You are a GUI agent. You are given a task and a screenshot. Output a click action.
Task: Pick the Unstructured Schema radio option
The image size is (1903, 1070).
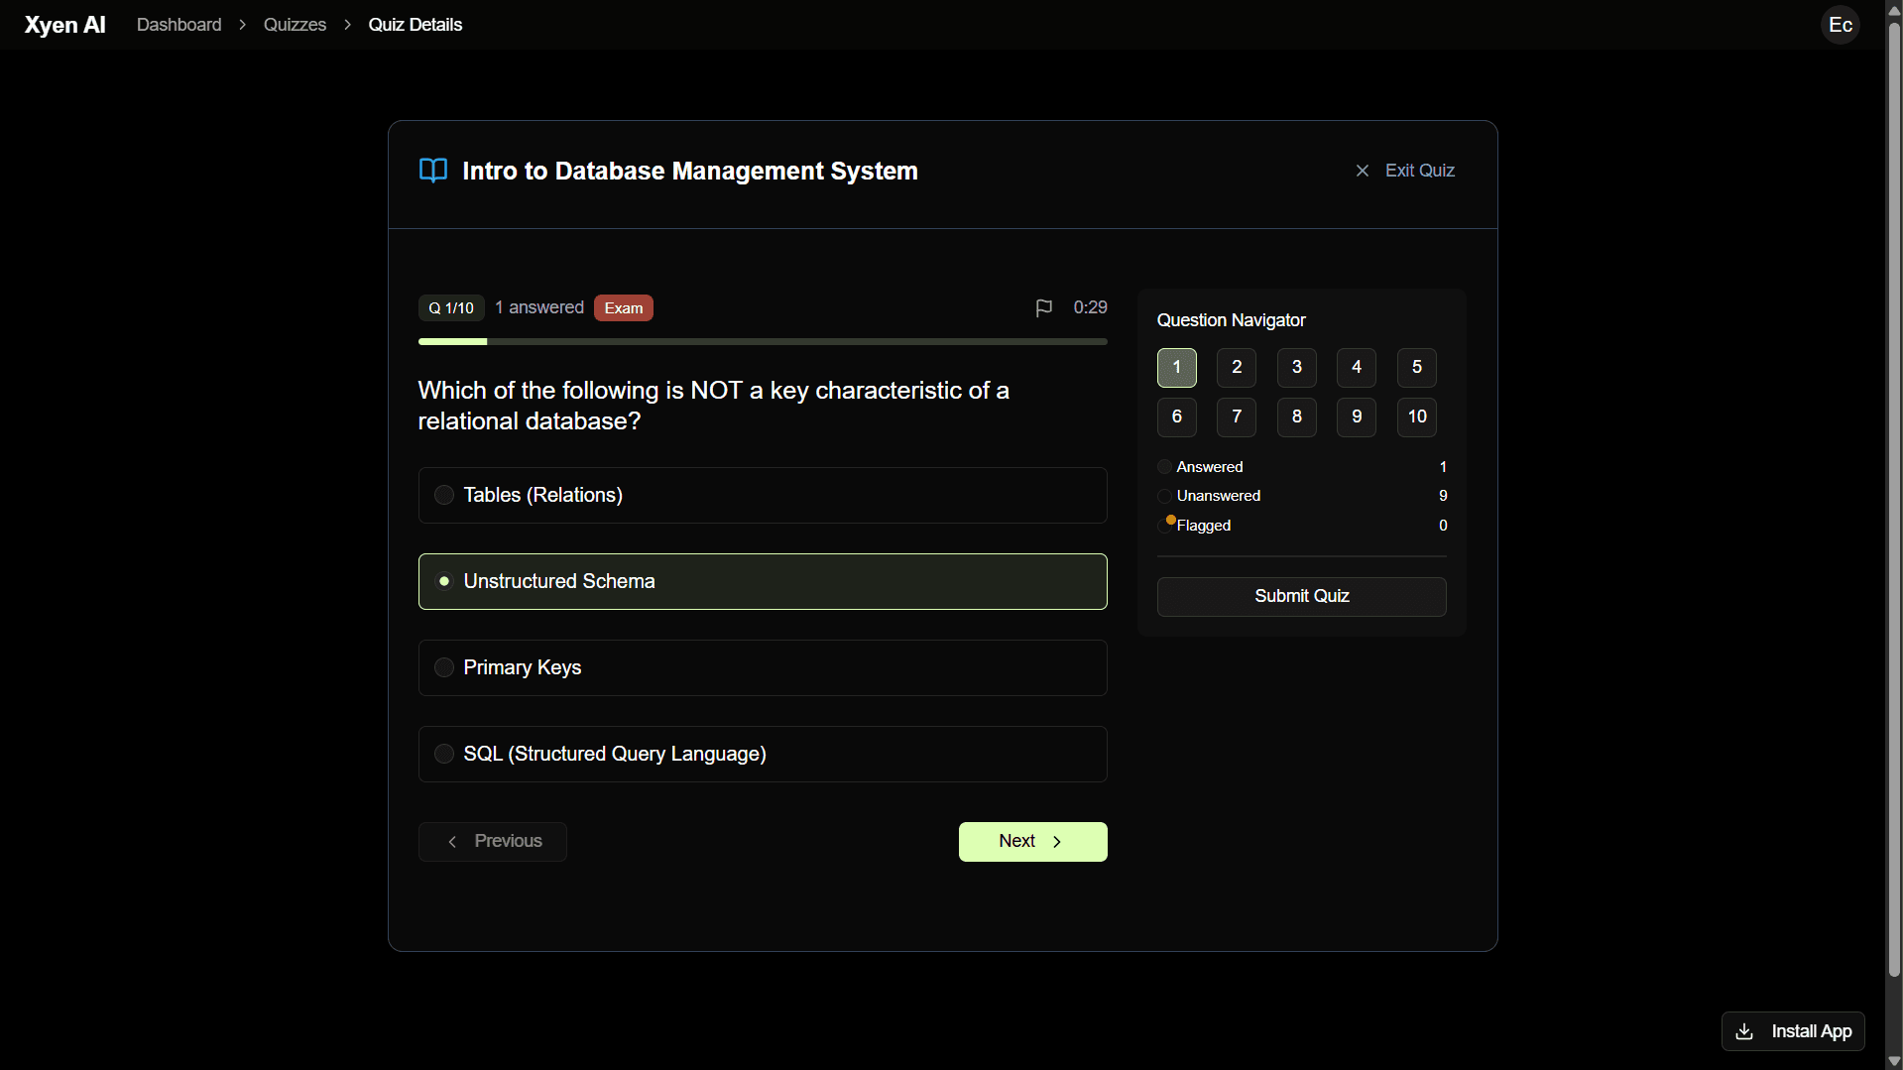[444, 581]
